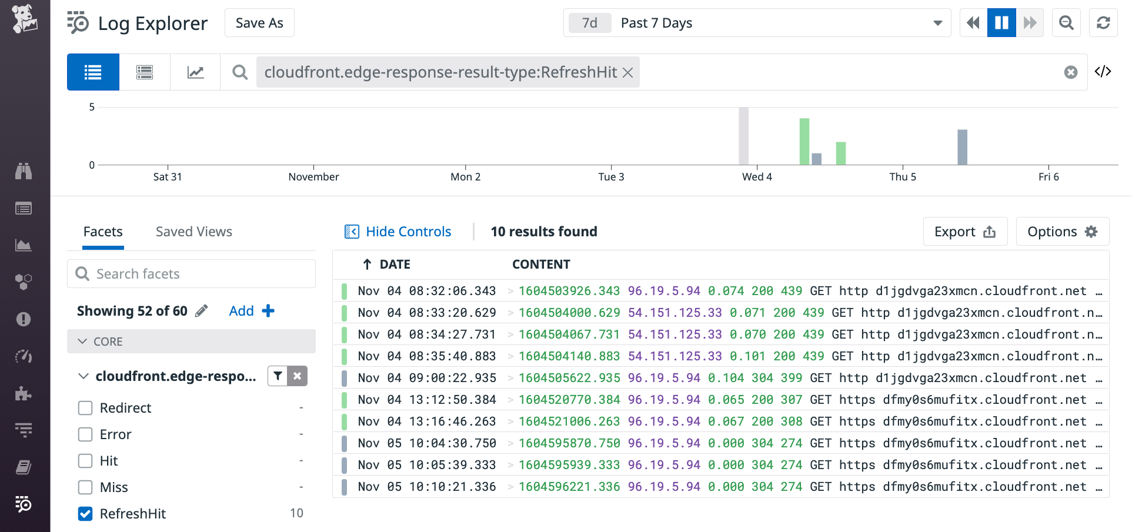Open the graph analytics view icon
The width and height of the screenshot is (1132, 532).
click(x=195, y=72)
